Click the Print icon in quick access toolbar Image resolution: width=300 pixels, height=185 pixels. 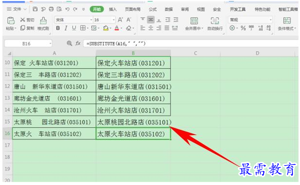click(51, 9)
